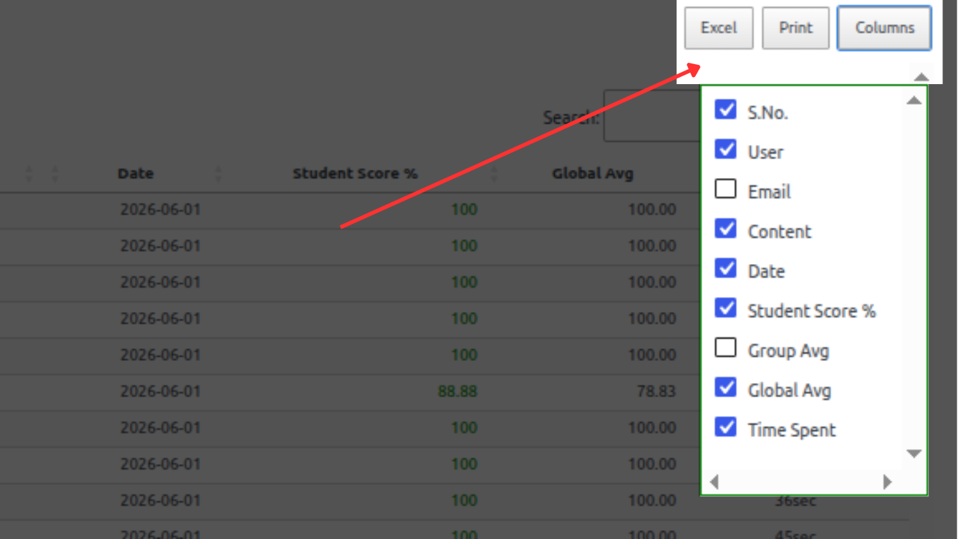Click the Student Score % label in list
958x539 pixels.
[812, 311]
